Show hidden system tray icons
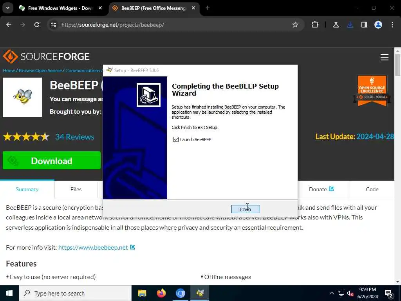This screenshot has height=301, width=401. click(x=331, y=293)
